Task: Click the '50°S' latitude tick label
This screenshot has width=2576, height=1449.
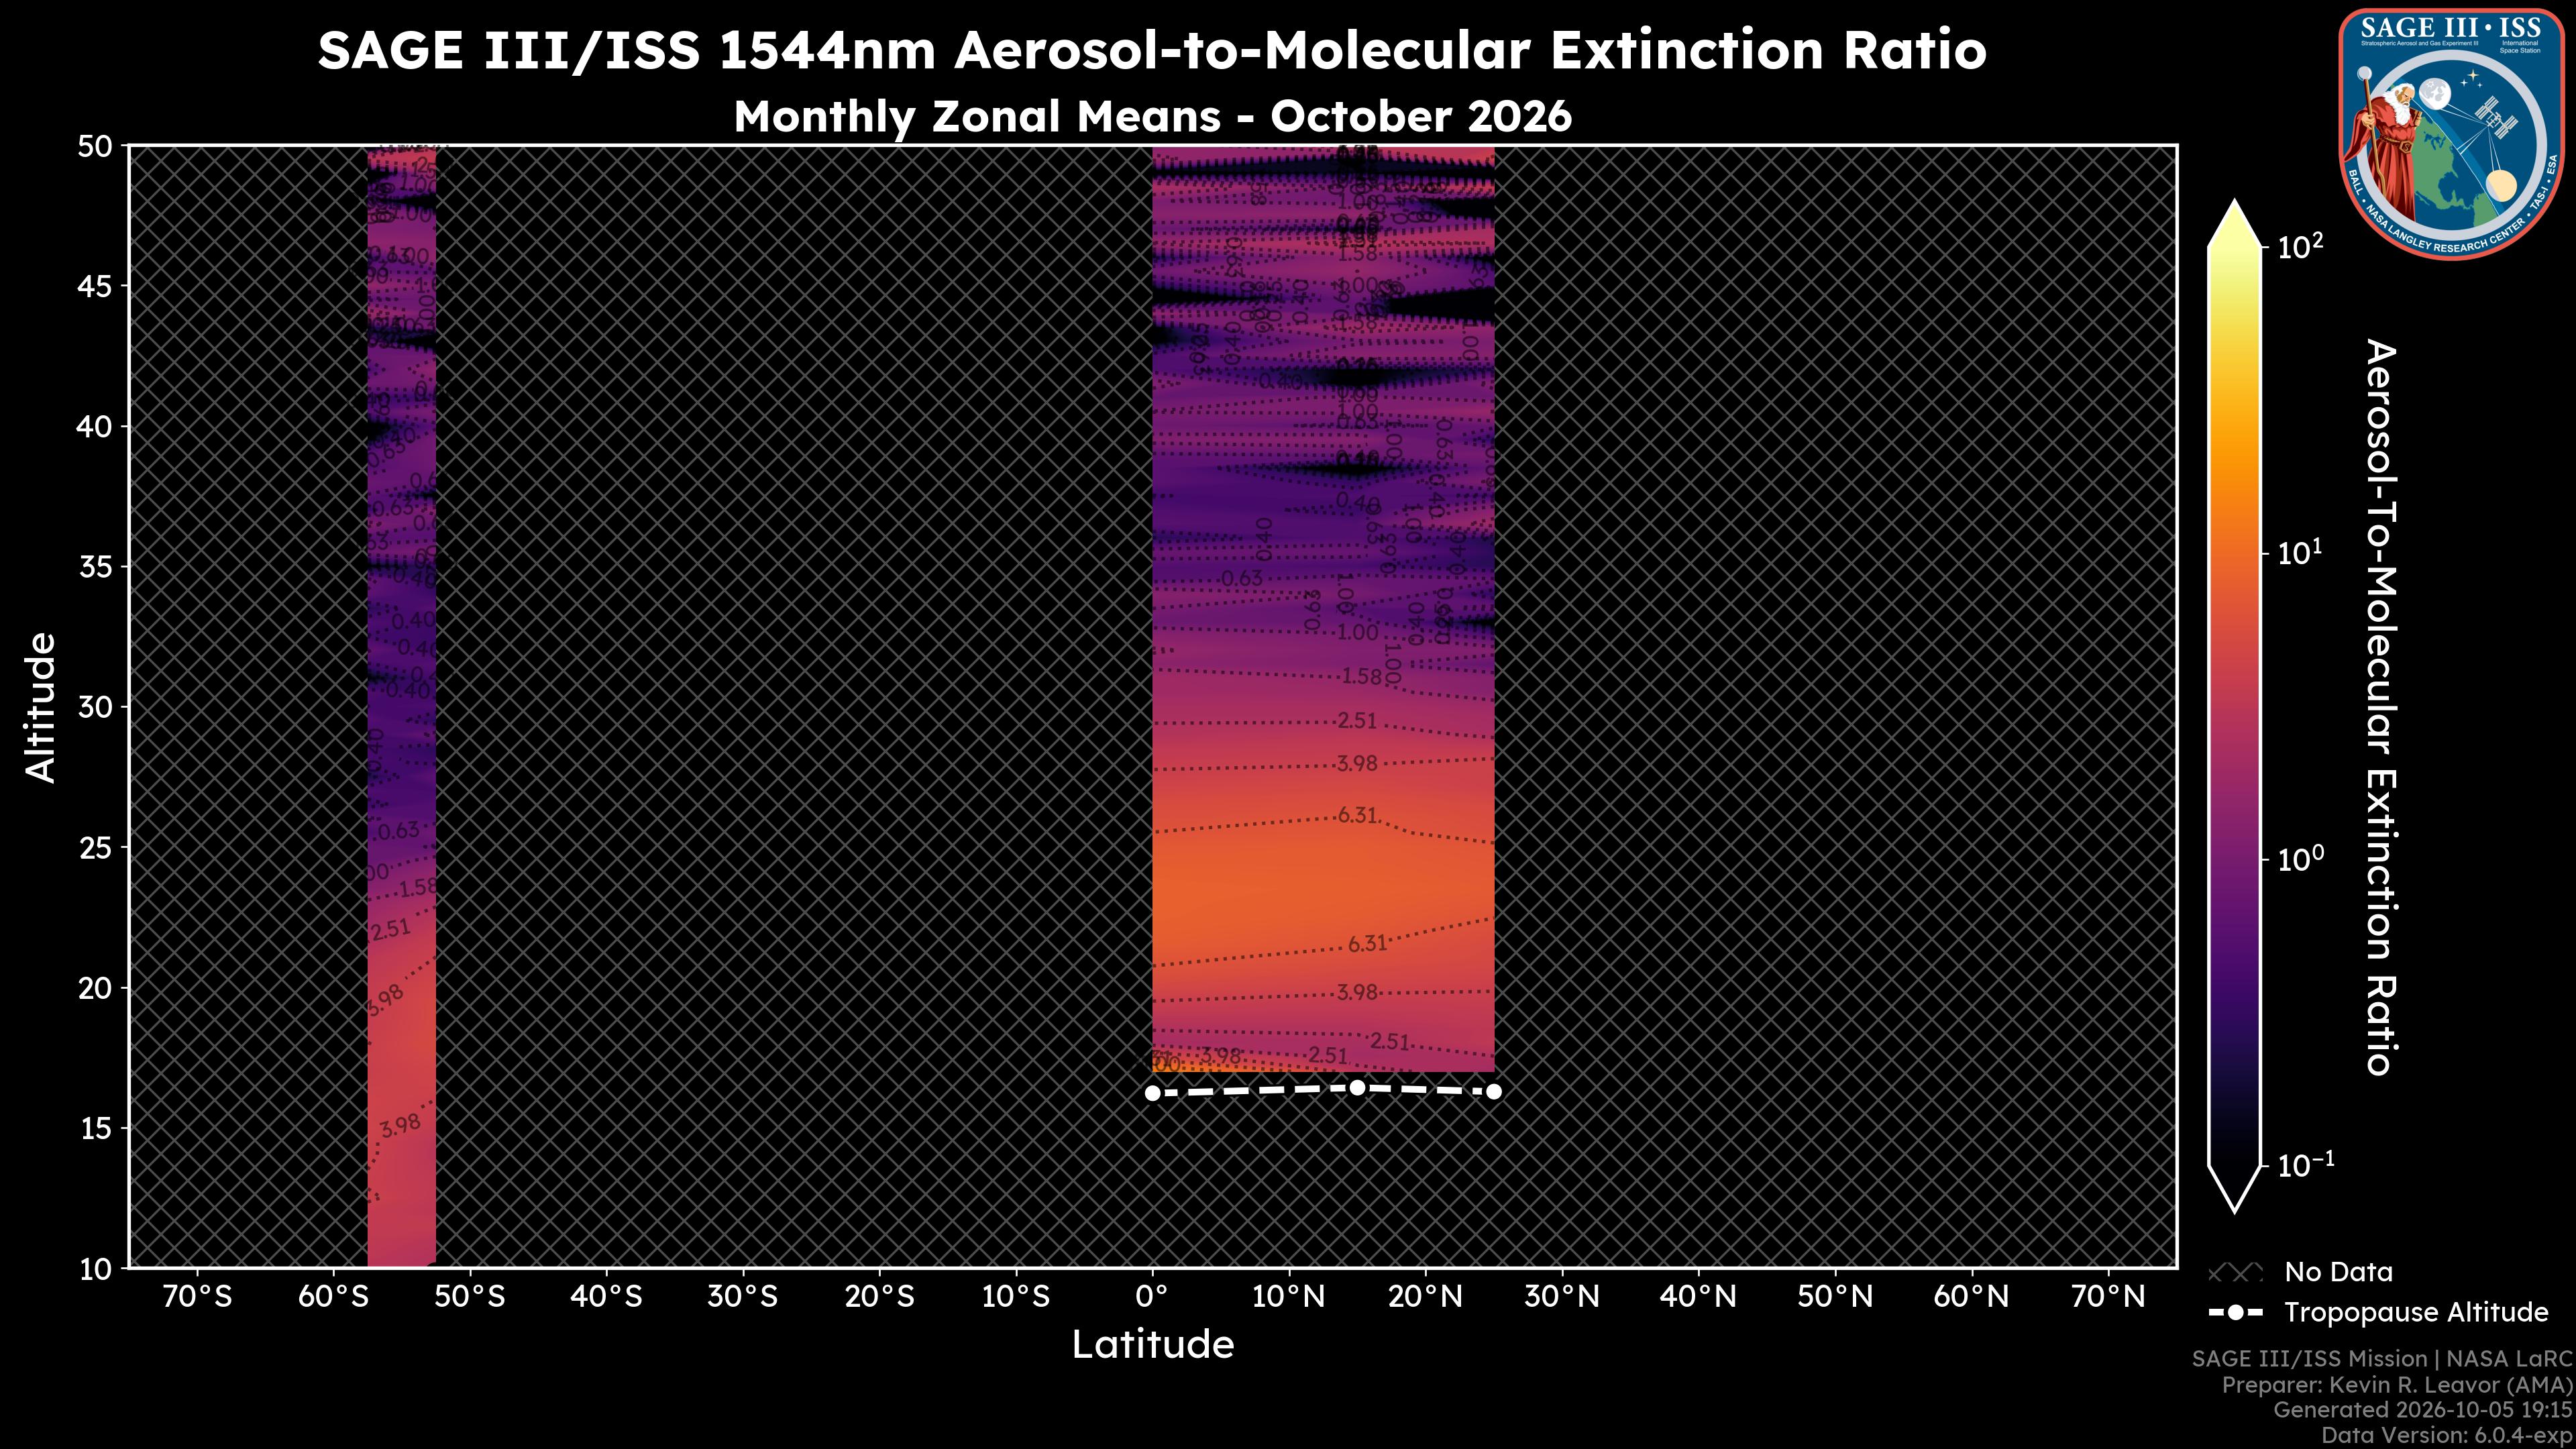Action: coord(470,1297)
